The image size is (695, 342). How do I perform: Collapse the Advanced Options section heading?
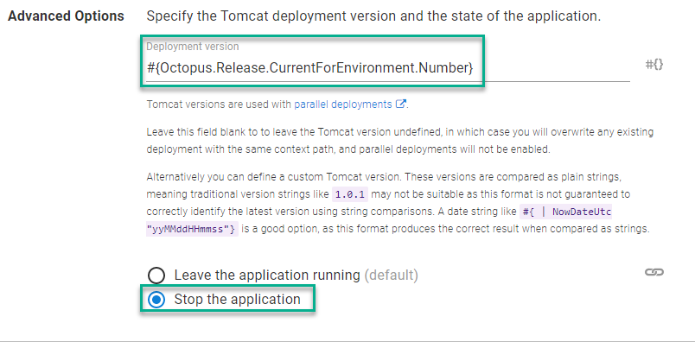(x=66, y=16)
